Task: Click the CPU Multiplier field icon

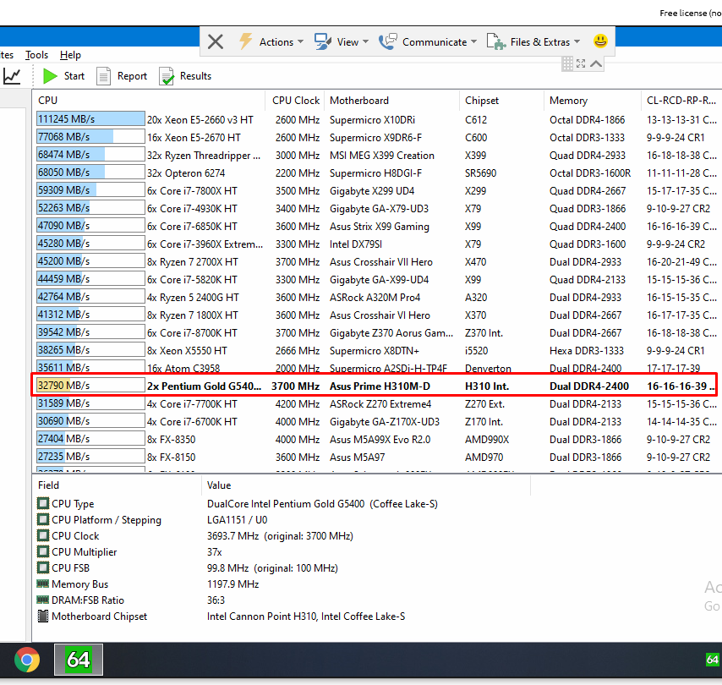Action: point(43,551)
